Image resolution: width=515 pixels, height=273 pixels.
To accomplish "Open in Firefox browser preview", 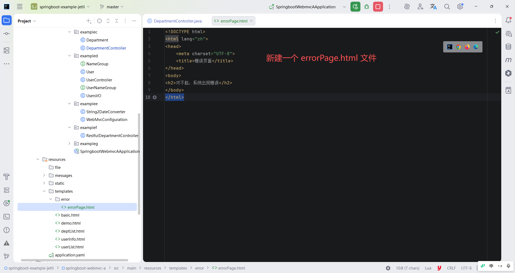I will 467,47.
